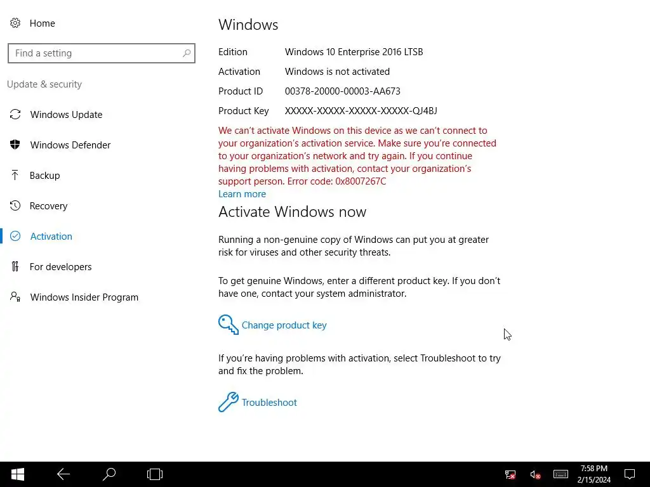Image resolution: width=650 pixels, height=487 pixels.
Task: Open the Action Center notification icon
Action: (630, 474)
